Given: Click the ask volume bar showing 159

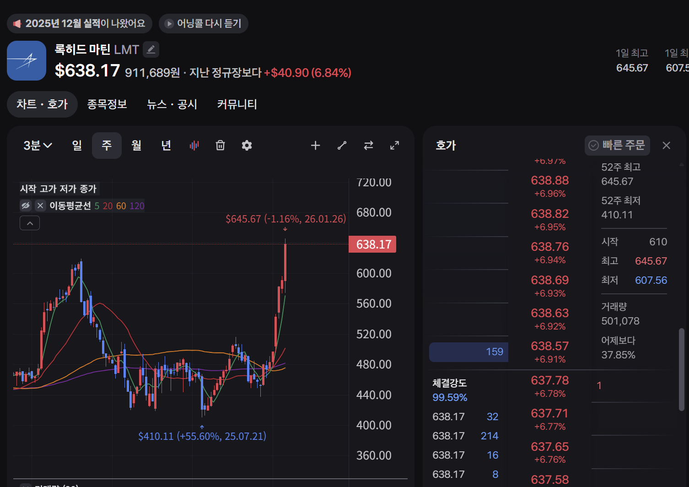Looking at the screenshot, I should [468, 352].
